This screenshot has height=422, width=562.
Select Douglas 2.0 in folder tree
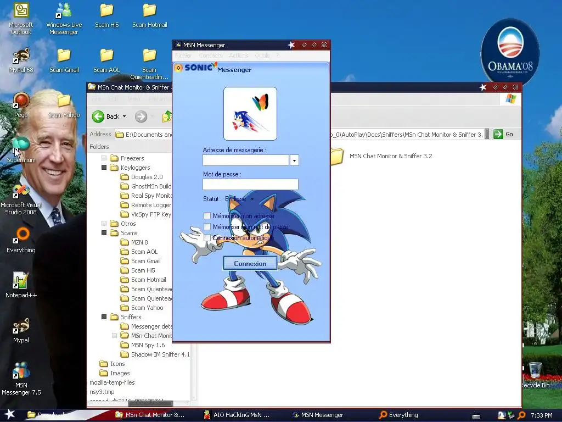pos(142,176)
